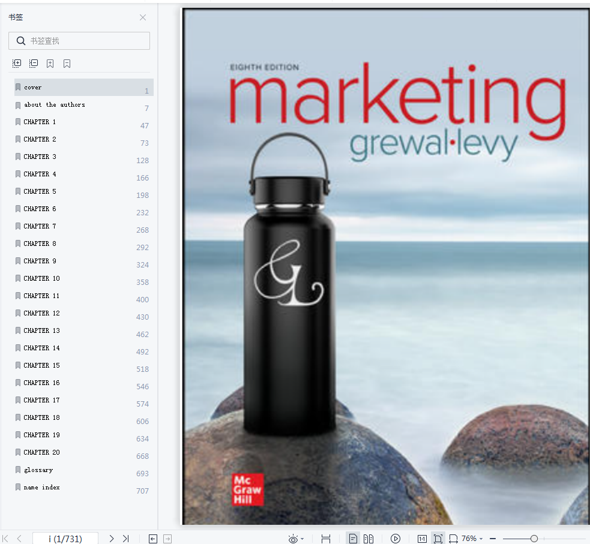Viewport: 590px width, 544px height.
Task: Jump to CHAPTER 14 bookmark
Action: pos(84,348)
